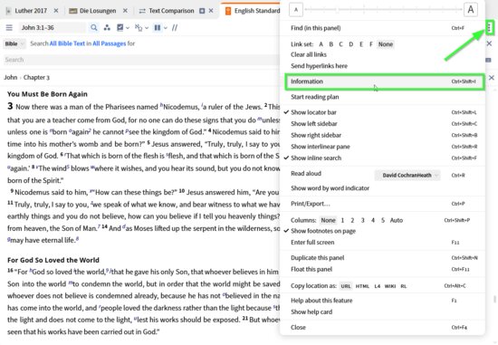Copy location as WIKI
Image resolution: width=498 pixels, height=345 pixels.
click(x=390, y=286)
